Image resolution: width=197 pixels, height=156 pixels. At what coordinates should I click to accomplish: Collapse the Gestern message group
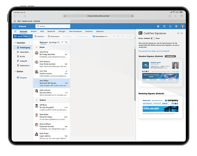[37, 100]
